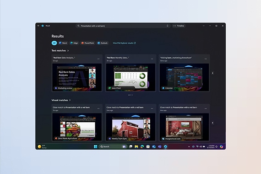Open more options for the Zero Waste Agriculture card

point(98,109)
